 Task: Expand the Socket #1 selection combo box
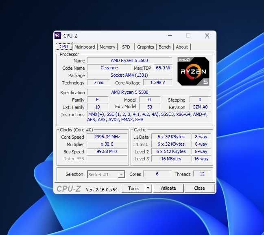106,174
